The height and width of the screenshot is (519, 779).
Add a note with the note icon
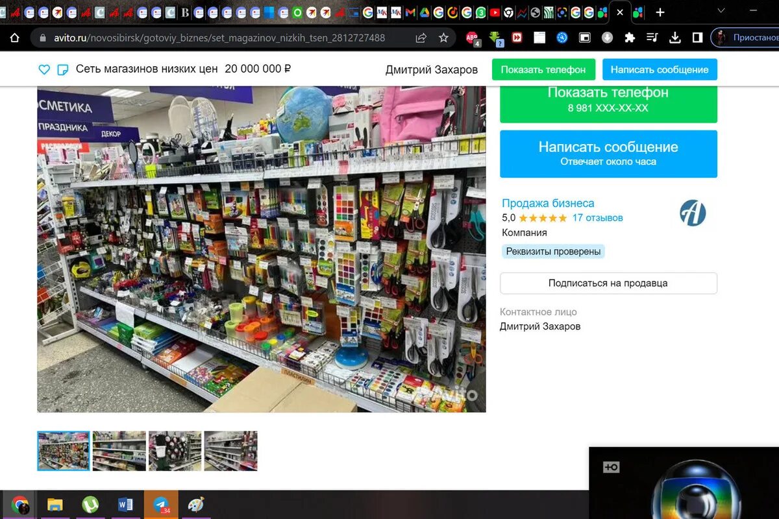[x=63, y=69]
